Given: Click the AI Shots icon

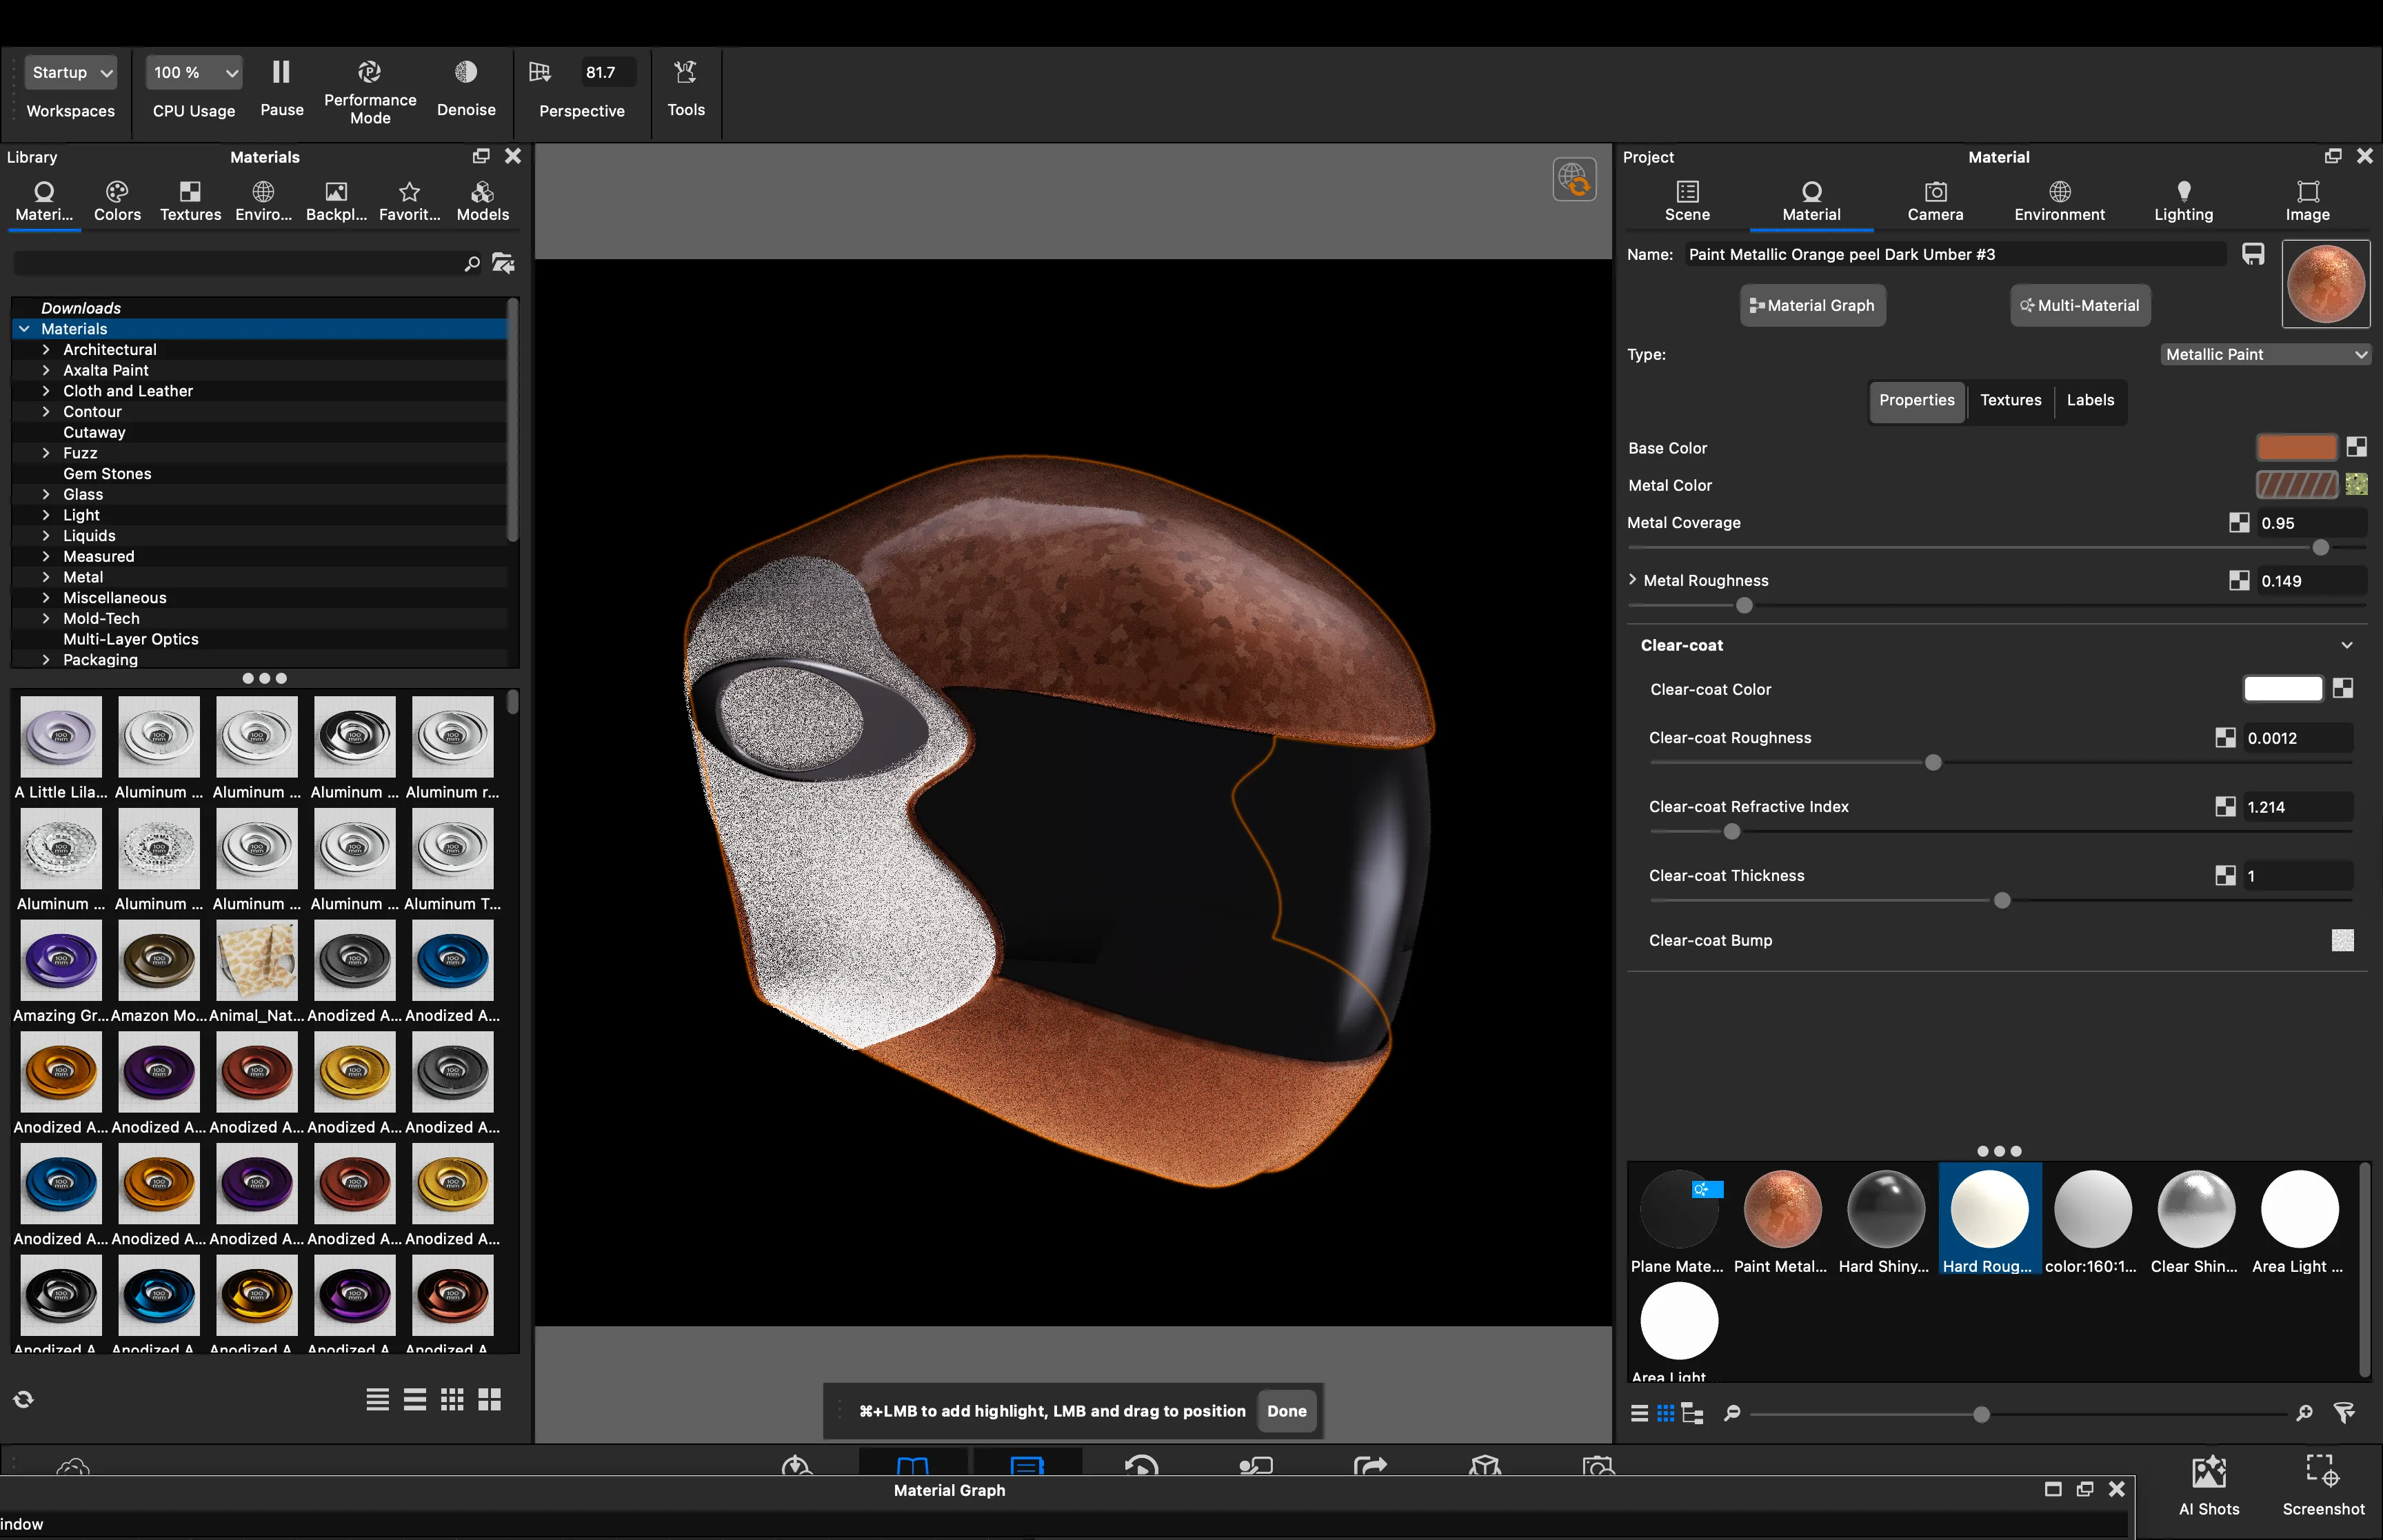Looking at the screenshot, I should coord(2208,1471).
